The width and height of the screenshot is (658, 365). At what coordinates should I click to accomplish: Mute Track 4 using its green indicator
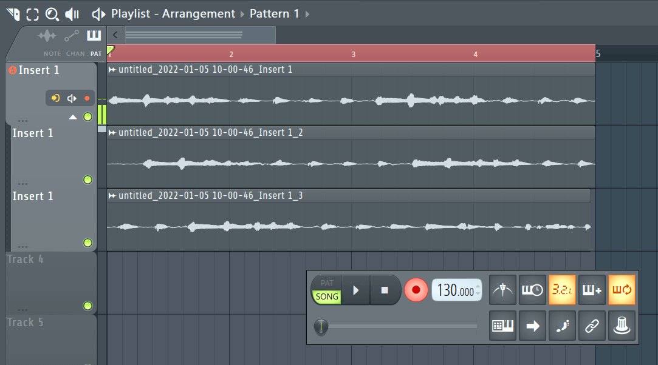pos(87,306)
